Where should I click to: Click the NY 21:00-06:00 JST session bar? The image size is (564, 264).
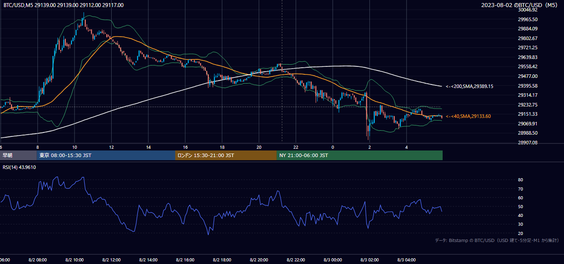[360, 155]
